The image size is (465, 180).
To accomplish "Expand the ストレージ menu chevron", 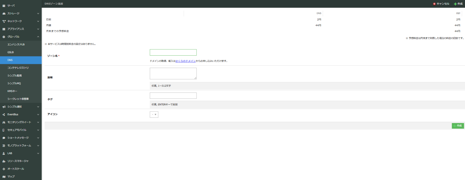I will (38, 13).
